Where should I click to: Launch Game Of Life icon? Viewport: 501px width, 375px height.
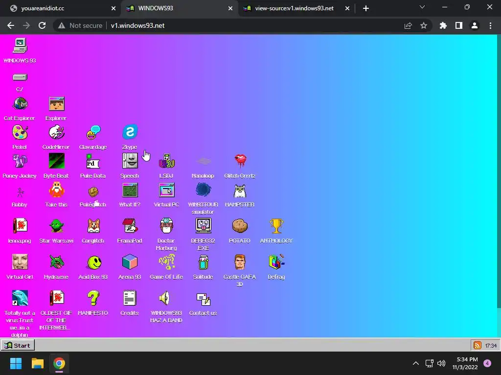166,262
